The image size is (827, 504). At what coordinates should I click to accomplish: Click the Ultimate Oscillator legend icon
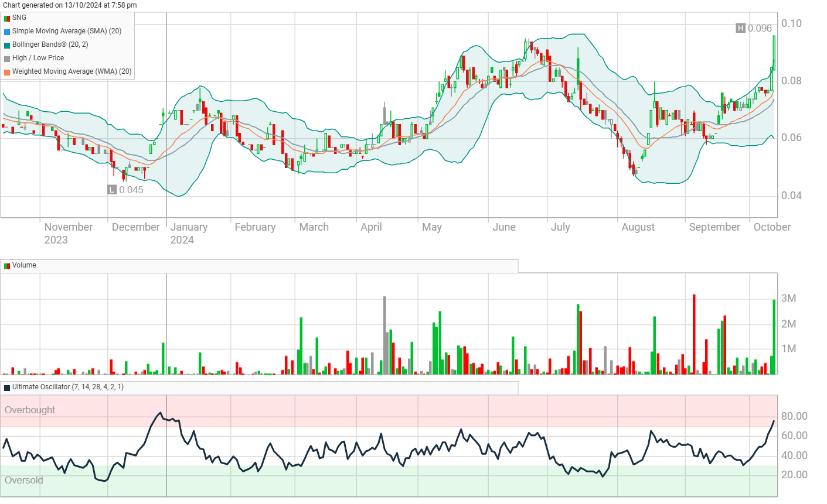7,388
